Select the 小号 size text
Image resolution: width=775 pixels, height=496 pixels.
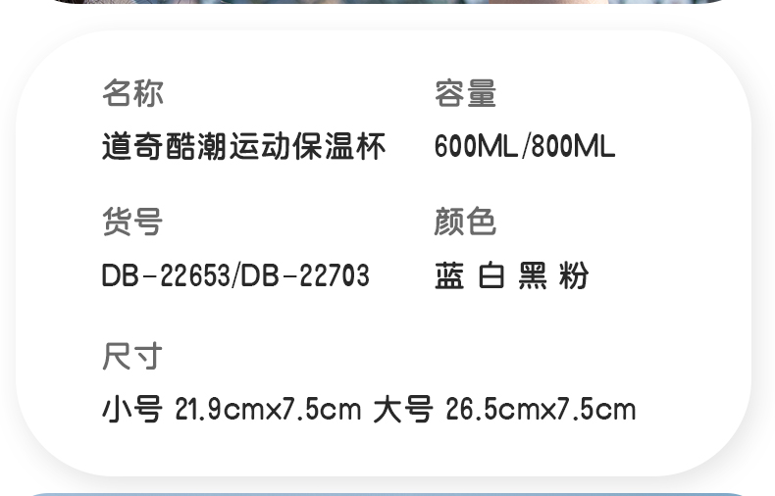132,410
